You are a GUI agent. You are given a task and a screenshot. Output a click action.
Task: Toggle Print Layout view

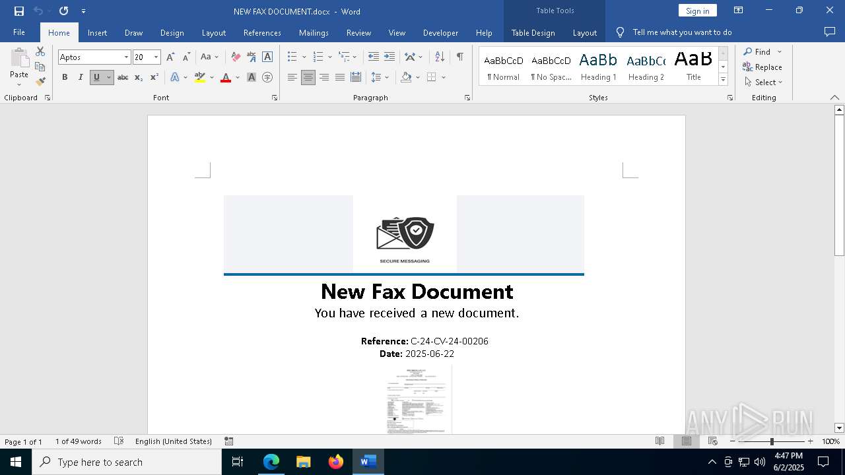click(x=686, y=441)
